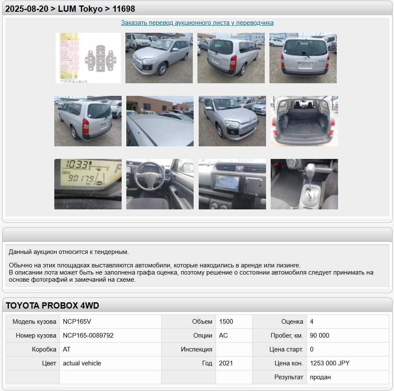
Task: Enlarge the automatic gear shifter photo
Action: pyautogui.click(x=304, y=184)
